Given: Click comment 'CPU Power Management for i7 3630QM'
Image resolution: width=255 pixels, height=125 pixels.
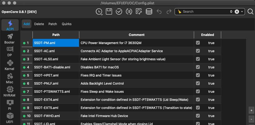Looking at the screenshot, I should (x=111, y=43).
